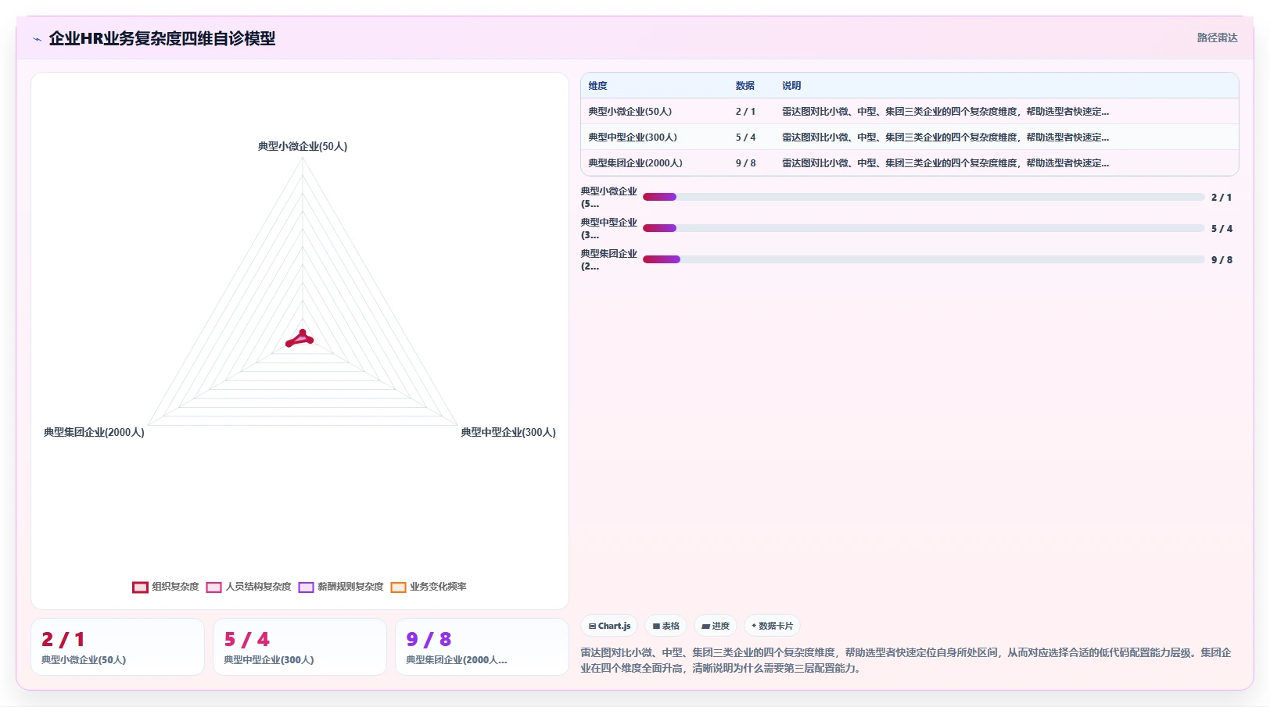Viewport: 1270px width, 707px height.
Task: Select the 典型中型企业(300人) table row
Action: click(909, 137)
